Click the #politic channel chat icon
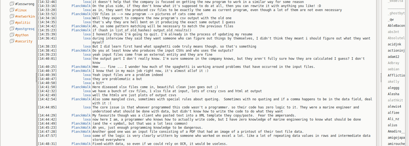 click(12, 22)
